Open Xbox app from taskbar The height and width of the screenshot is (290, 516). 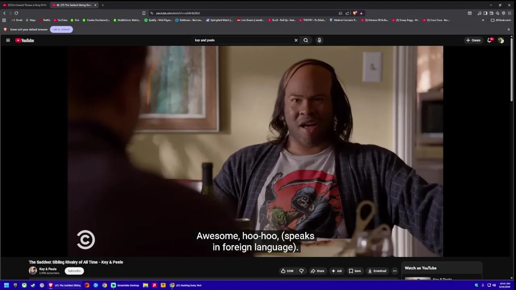[24, 285]
